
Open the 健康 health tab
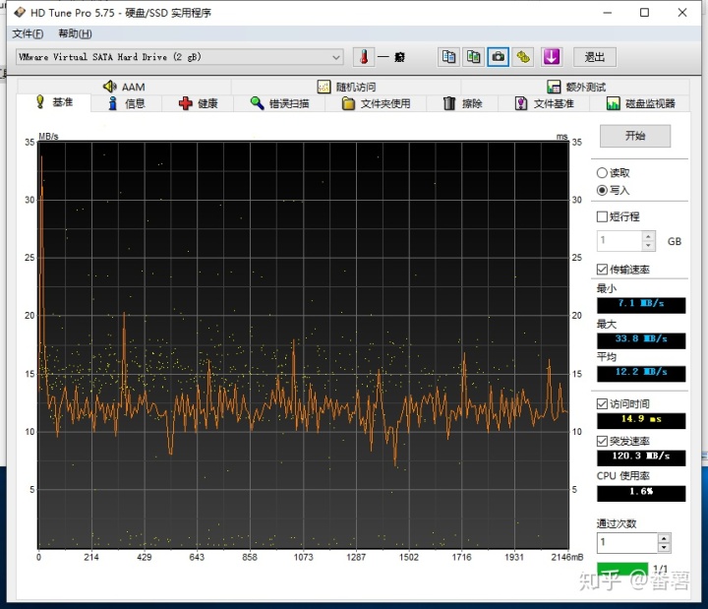point(198,103)
